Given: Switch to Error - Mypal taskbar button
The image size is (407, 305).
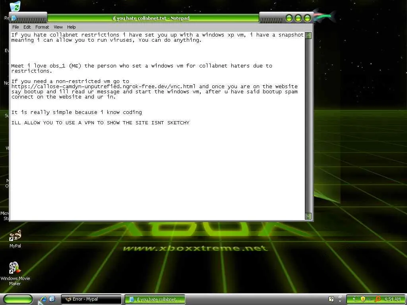Looking at the screenshot, I should [x=91, y=299].
